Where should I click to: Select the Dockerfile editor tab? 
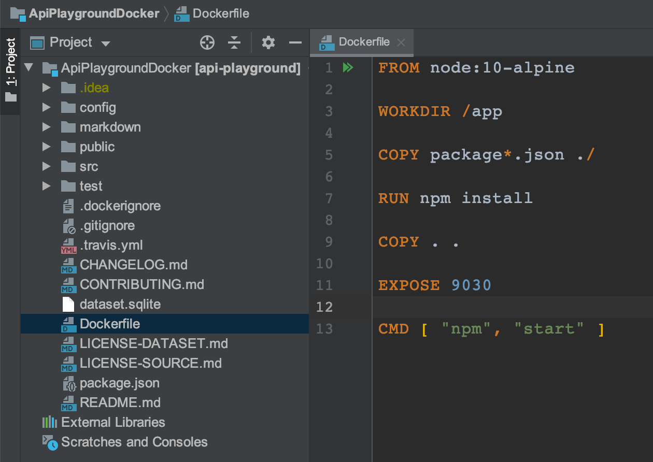(363, 42)
